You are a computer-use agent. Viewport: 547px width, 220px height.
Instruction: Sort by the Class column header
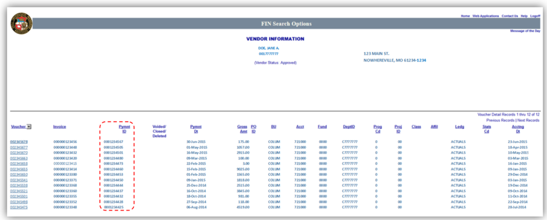pyautogui.click(x=416, y=127)
